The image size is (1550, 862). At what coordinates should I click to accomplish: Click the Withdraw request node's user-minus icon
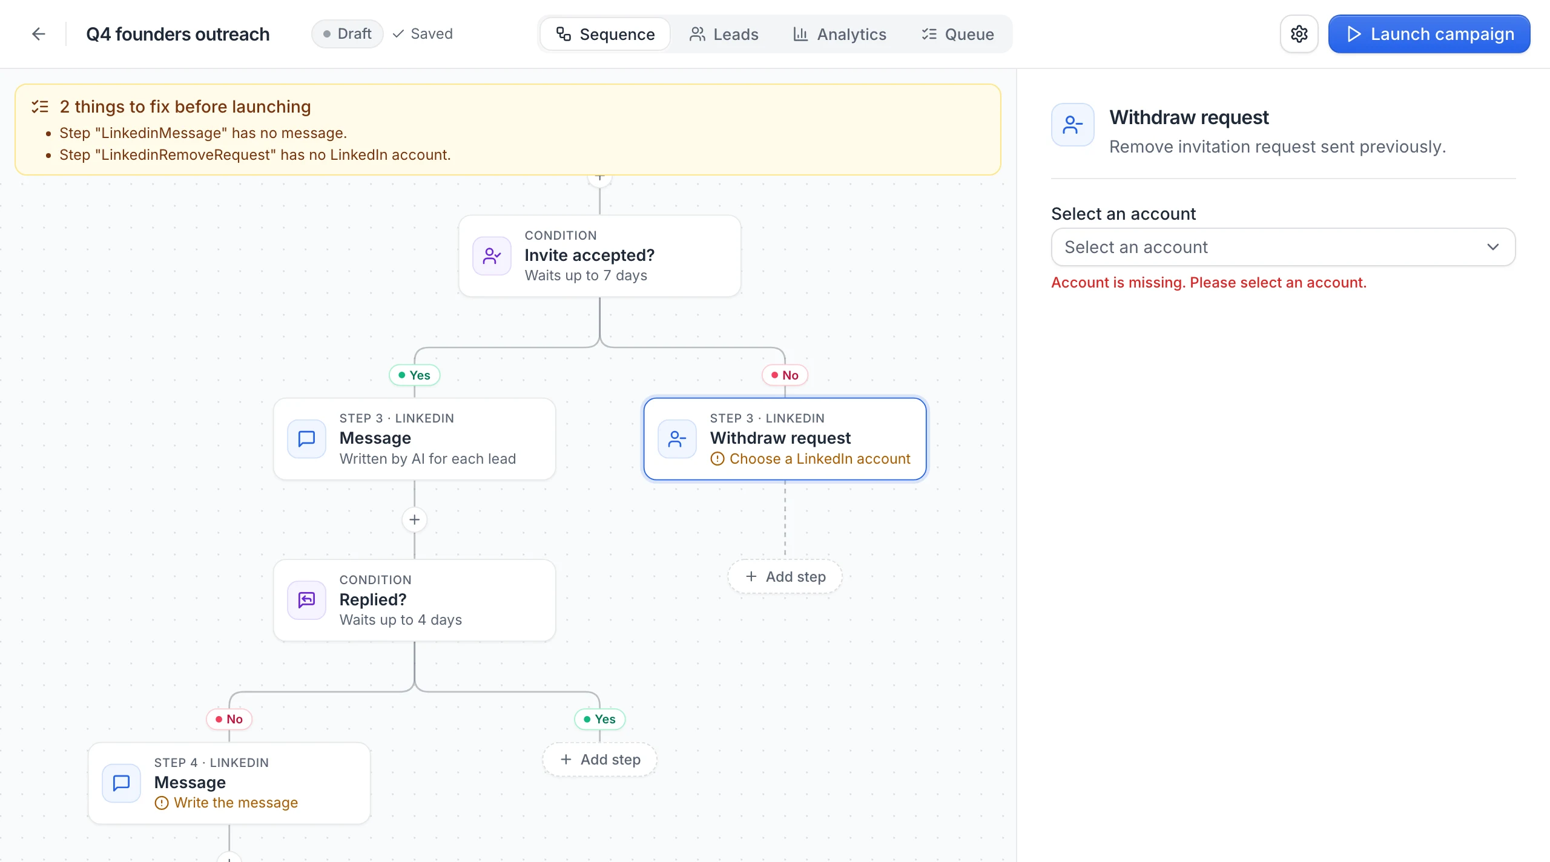677,439
